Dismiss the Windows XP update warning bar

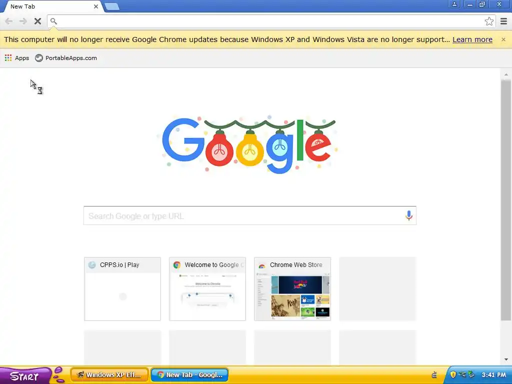click(x=503, y=39)
